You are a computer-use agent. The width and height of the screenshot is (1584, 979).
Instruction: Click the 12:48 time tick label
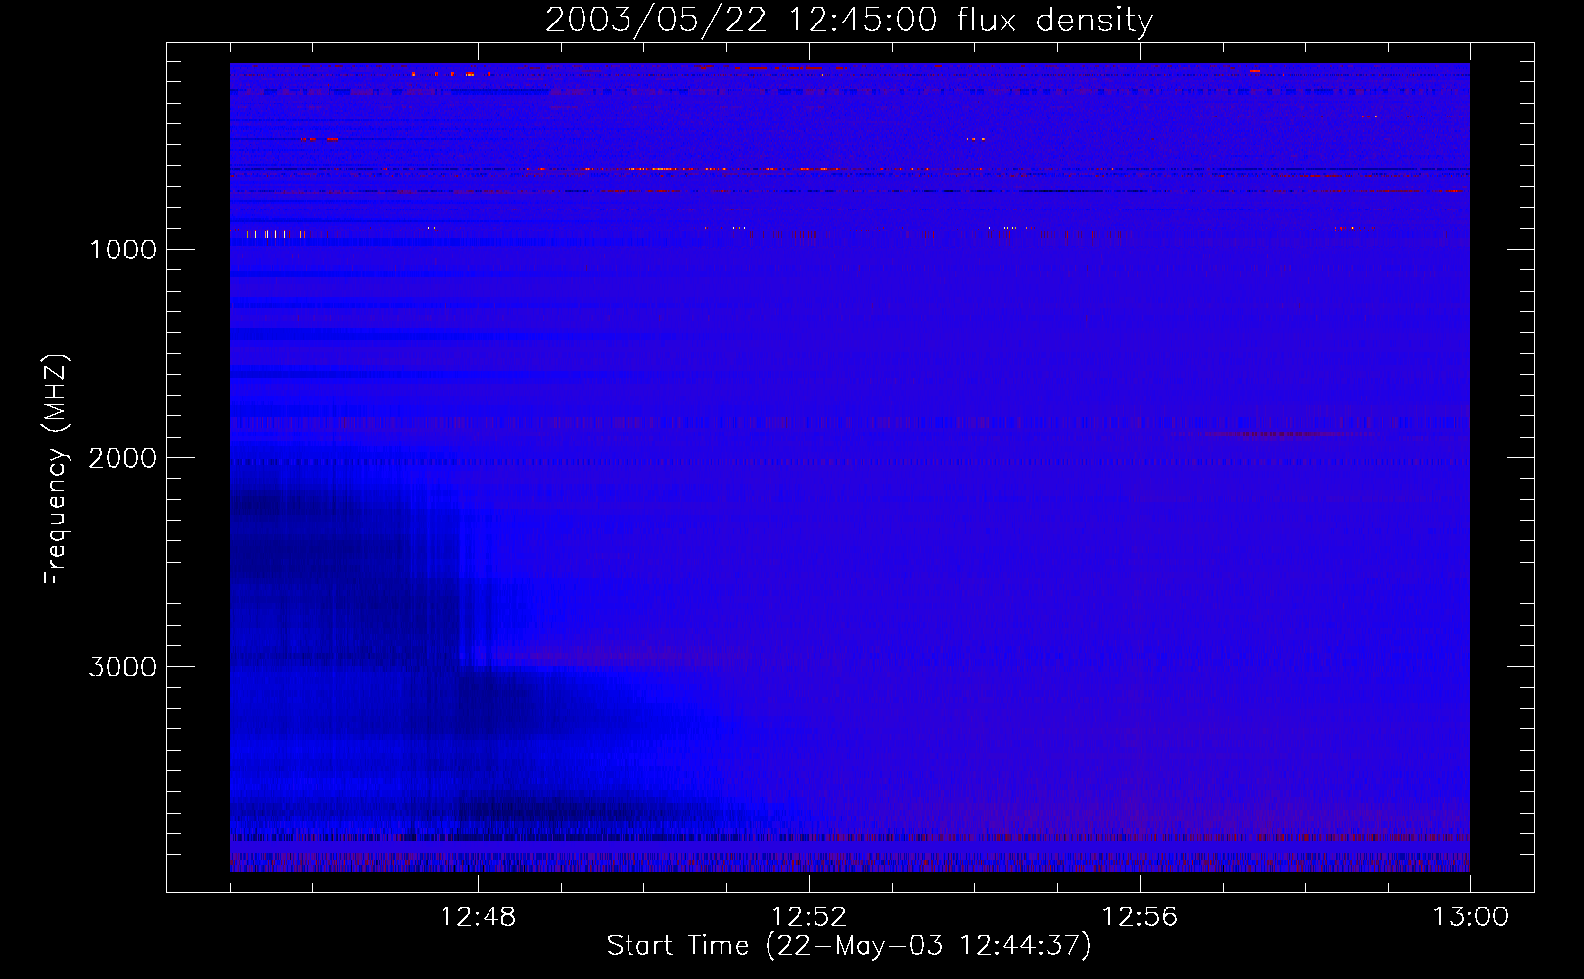478,917
